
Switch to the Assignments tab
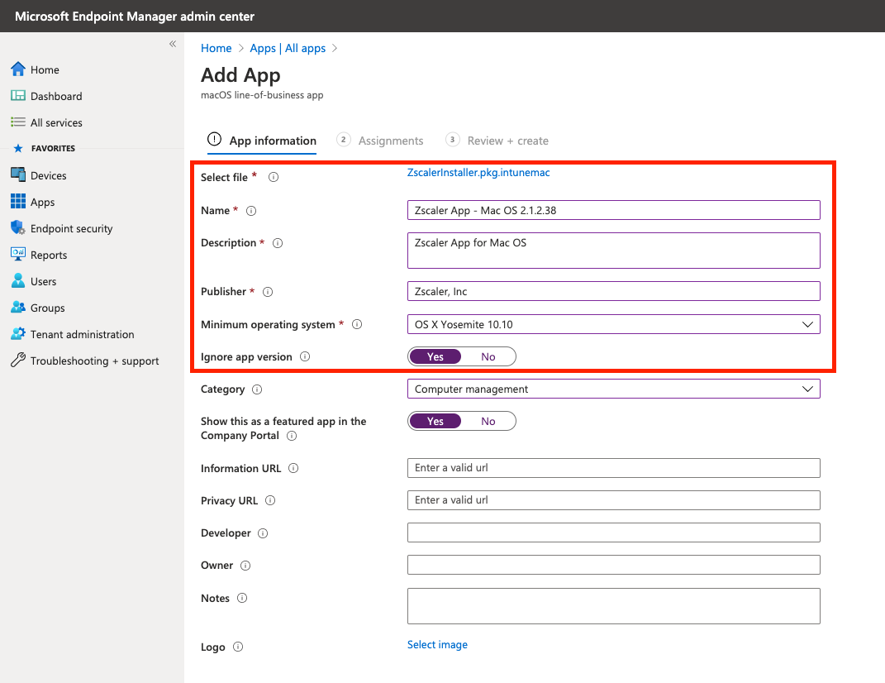(x=390, y=141)
